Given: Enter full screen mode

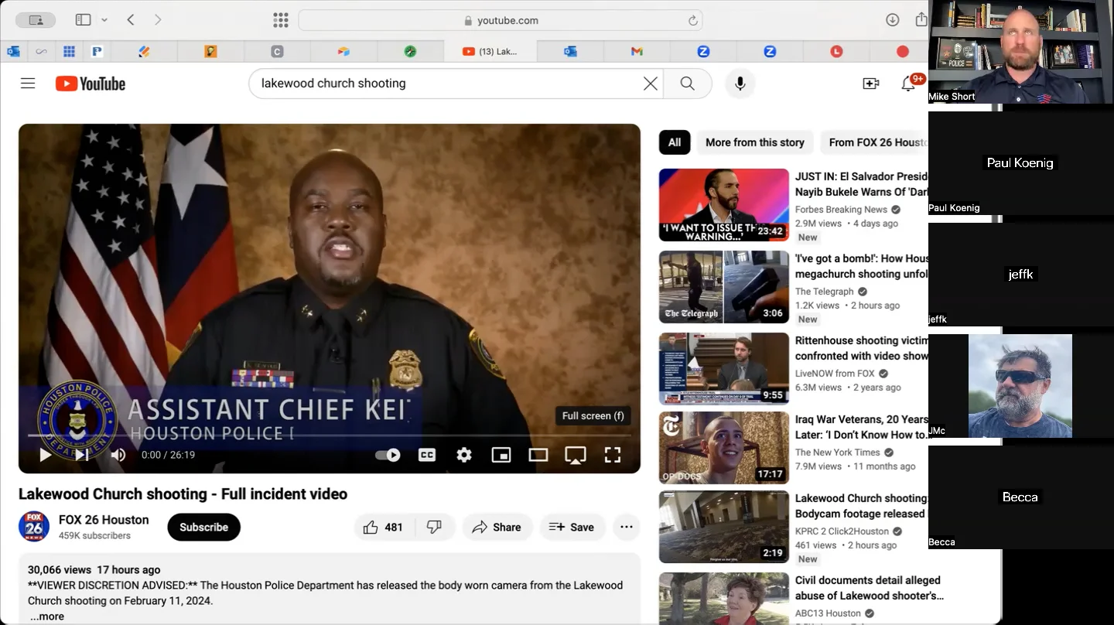Looking at the screenshot, I should coord(613,455).
